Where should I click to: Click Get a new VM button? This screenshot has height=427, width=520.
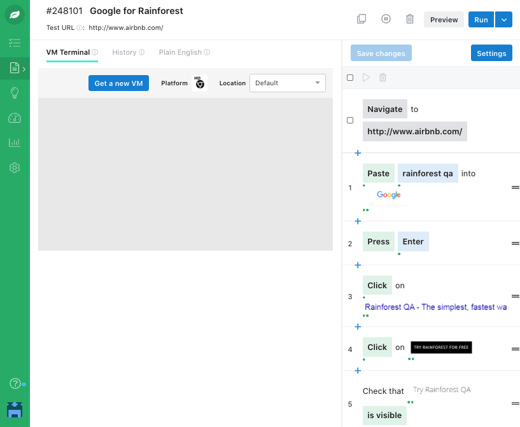[x=118, y=83]
